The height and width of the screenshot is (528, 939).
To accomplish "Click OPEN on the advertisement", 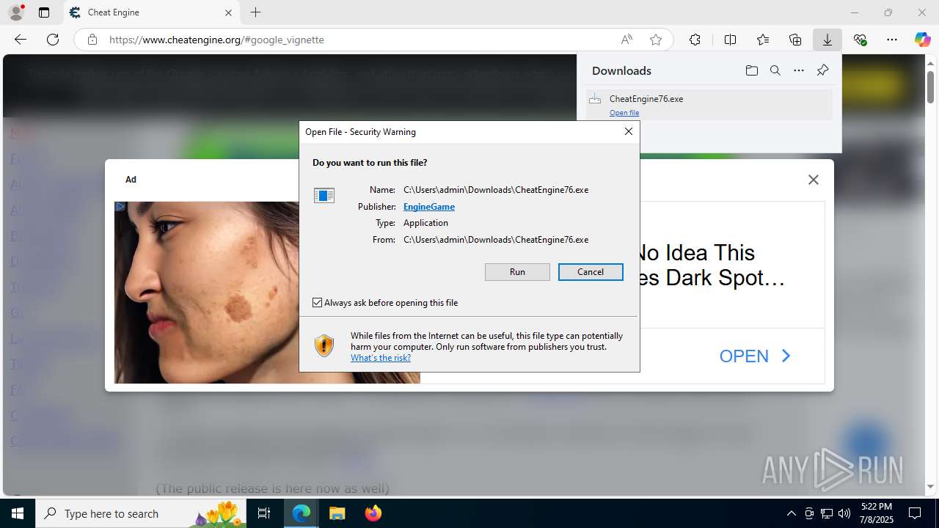I will (x=755, y=356).
